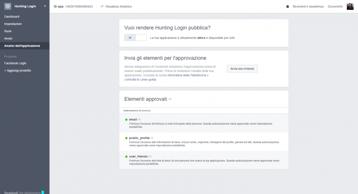
Task: Click help icon next to Elementi approvati
Action: (170, 99)
